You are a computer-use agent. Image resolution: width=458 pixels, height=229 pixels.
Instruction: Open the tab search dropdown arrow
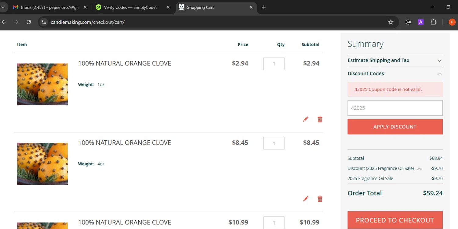(3, 7)
